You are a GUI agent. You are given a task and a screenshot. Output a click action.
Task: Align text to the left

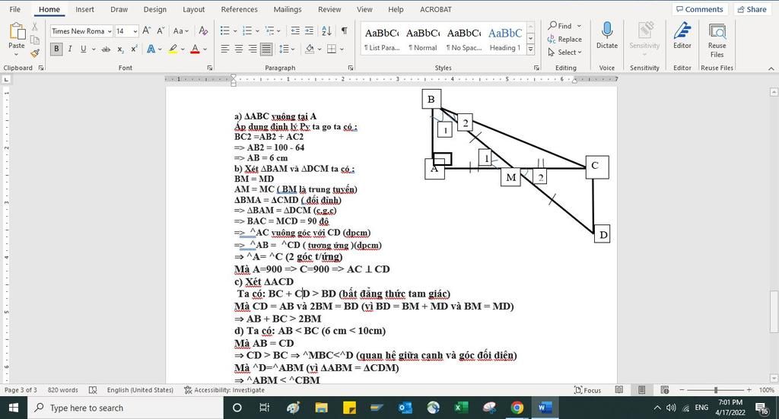point(225,49)
